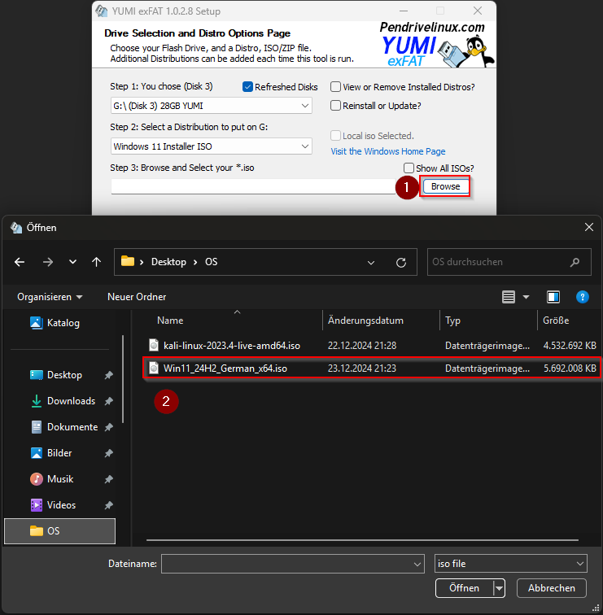
Task: Toggle the preview pane icon
Action: tap(553, 297)
